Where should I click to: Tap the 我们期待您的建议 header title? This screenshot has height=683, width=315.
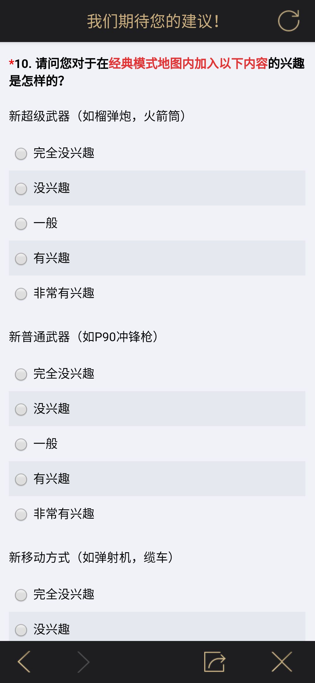point(153,21)
